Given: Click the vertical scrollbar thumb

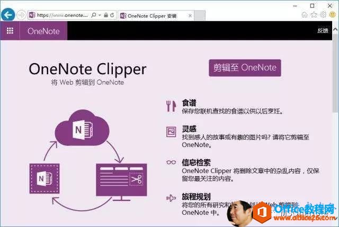Looking at the screenshot, I should [x=335, y=73].
